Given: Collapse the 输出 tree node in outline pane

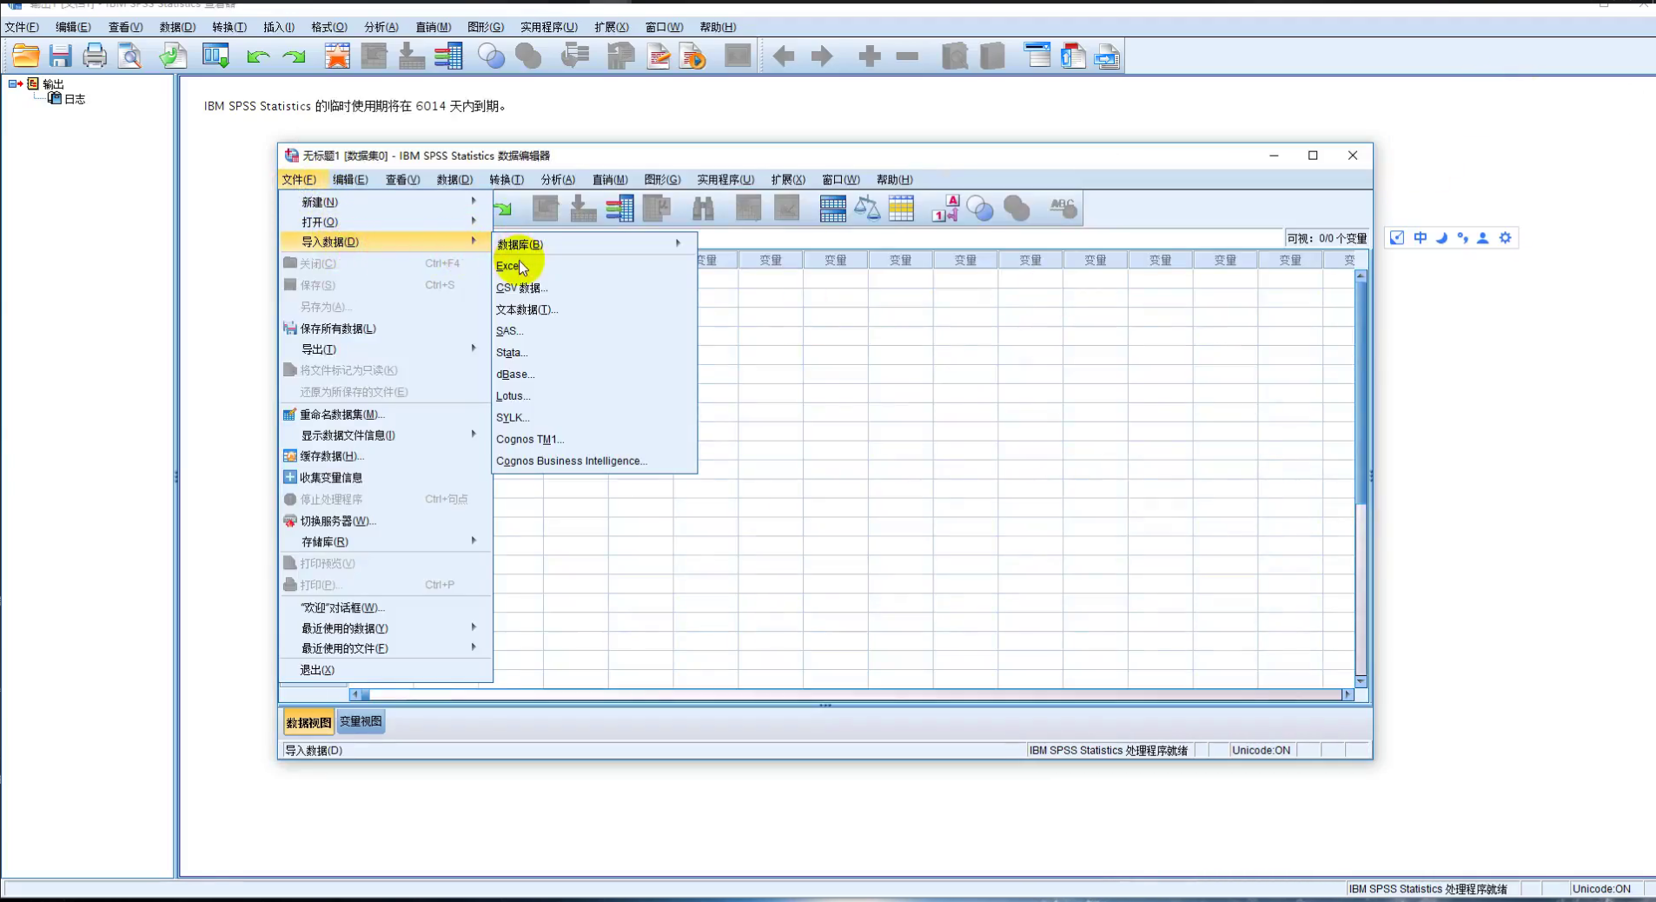Looking at the screenshot, I should coord(13,84).
